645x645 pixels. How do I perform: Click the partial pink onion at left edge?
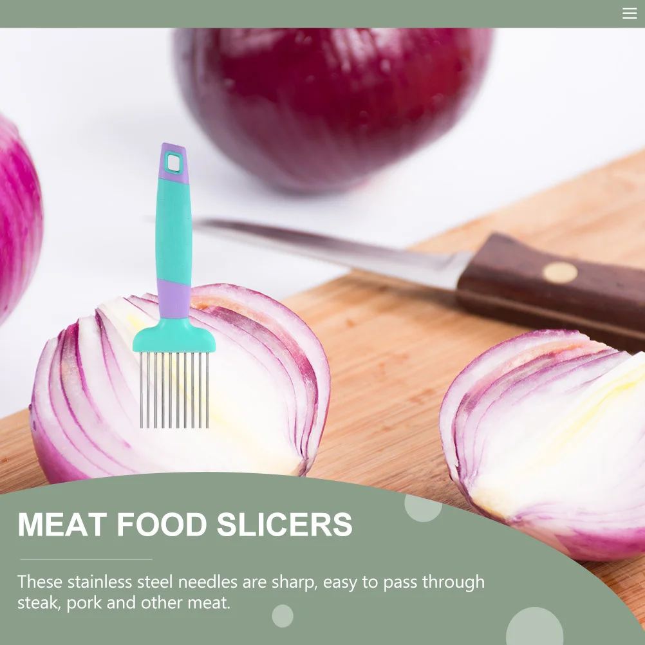pos(21,218)
